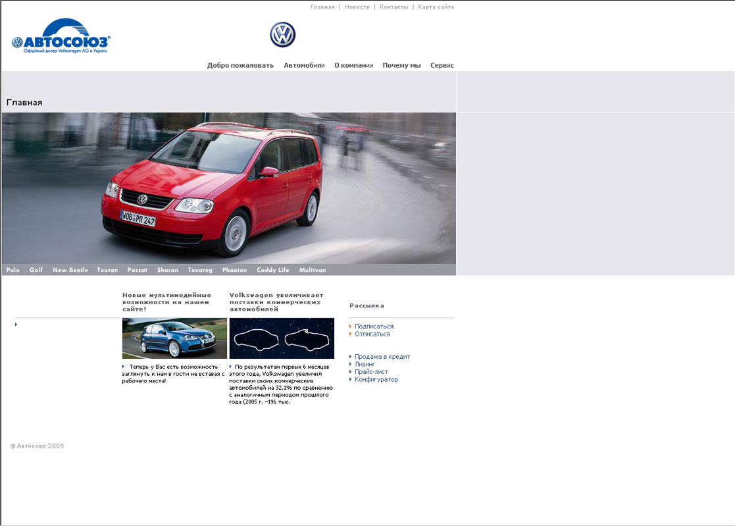Select Touran in model bar
Screen dimensions: 735x526
tap(107, 270)
